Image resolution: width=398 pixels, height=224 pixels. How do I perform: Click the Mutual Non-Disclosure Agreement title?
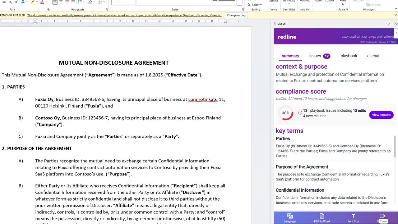[113, 63]
